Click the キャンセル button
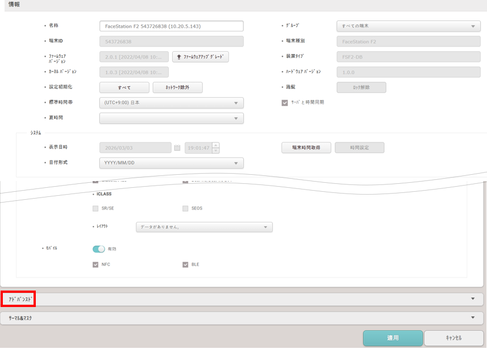The image size is (487, 349). click(x=454, y=338)
